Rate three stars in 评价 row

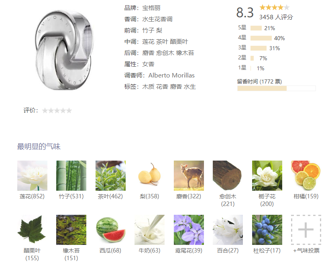[57, 110]
